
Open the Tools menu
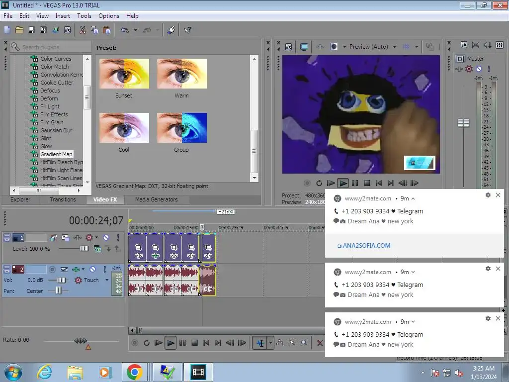[84, 15]
